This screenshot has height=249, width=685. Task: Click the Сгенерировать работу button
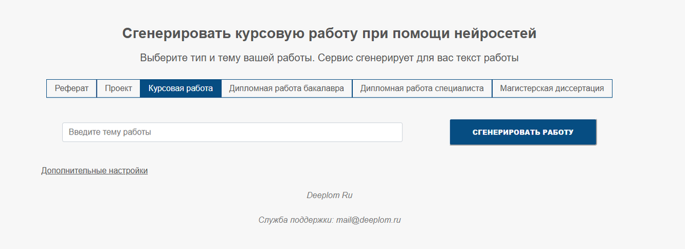(523, 132)
